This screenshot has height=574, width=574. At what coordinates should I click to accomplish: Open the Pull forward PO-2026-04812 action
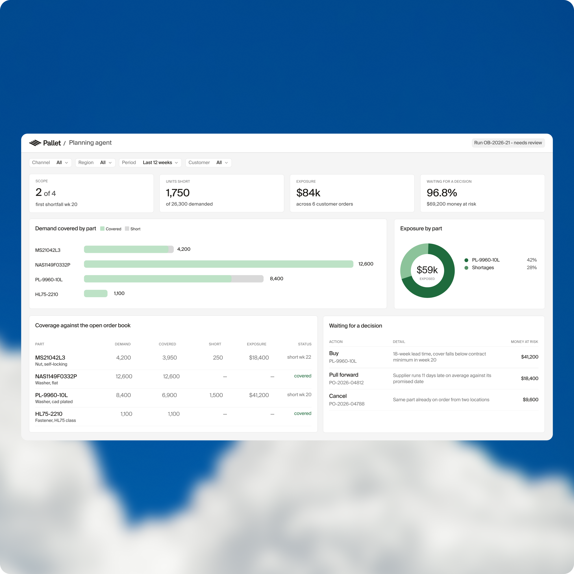(434, 379)
